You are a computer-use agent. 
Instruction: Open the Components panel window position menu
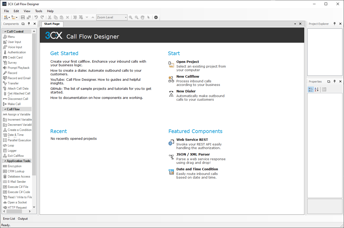23,24
